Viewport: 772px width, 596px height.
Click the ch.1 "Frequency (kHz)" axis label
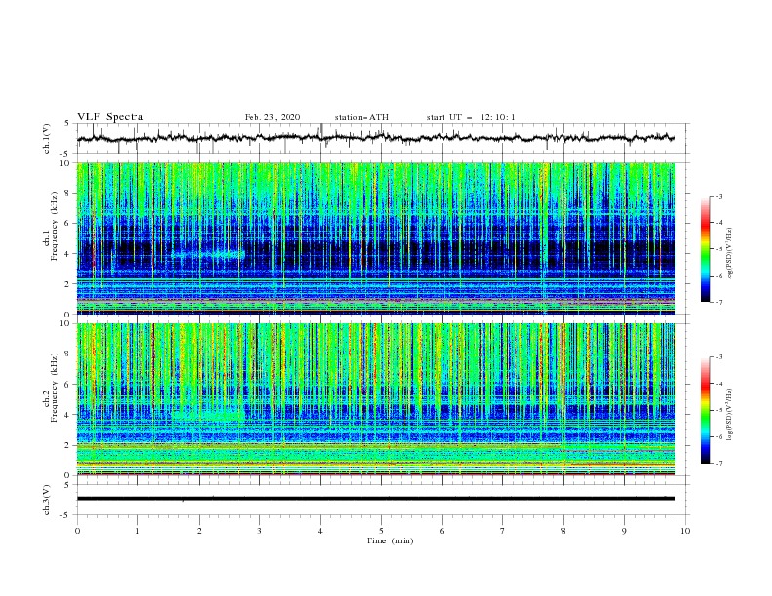(55, 226)
